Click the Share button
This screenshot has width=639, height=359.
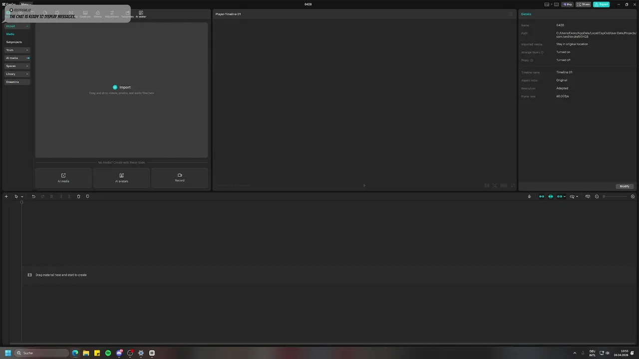pos(583,4)
